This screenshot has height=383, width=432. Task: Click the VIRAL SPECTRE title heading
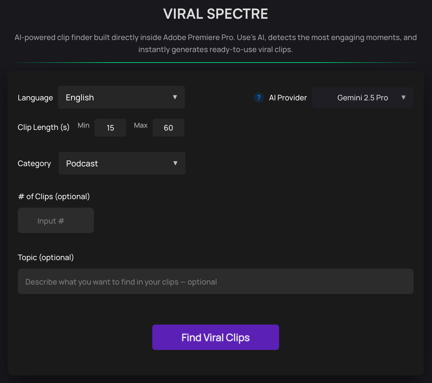(216, 14)
